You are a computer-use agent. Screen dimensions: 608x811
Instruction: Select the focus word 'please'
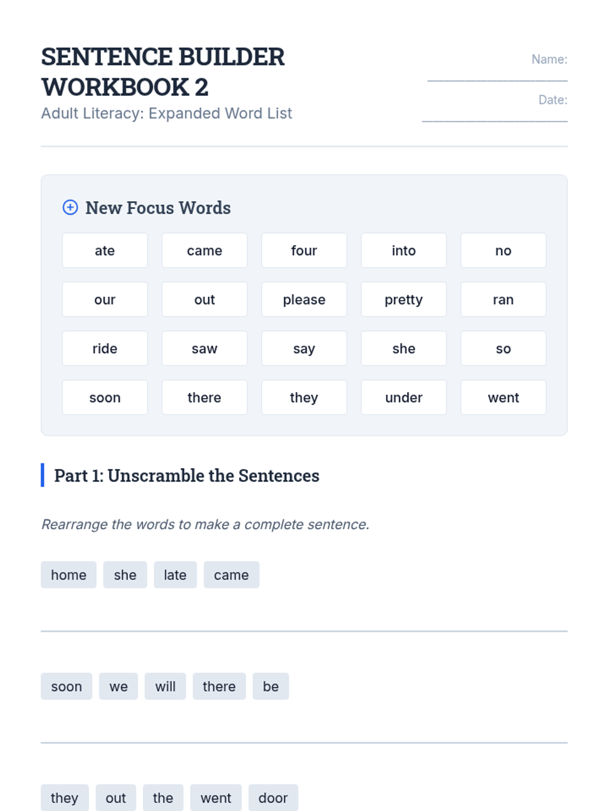304,300
